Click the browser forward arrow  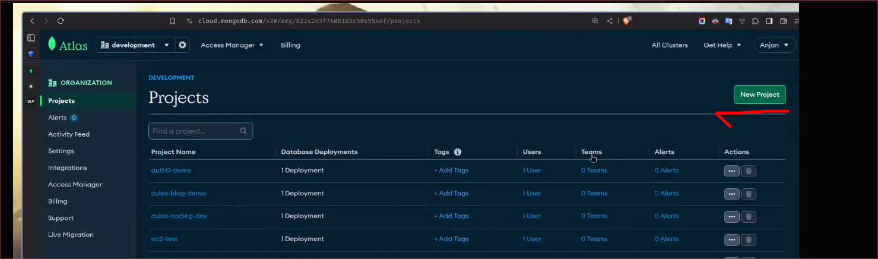(x=46, y=21)
